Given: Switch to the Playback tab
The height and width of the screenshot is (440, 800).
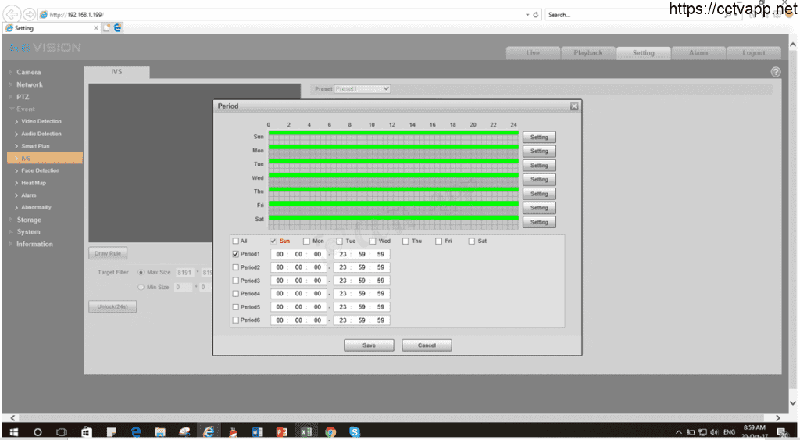Looking at the screenshot, I should 588,53.
